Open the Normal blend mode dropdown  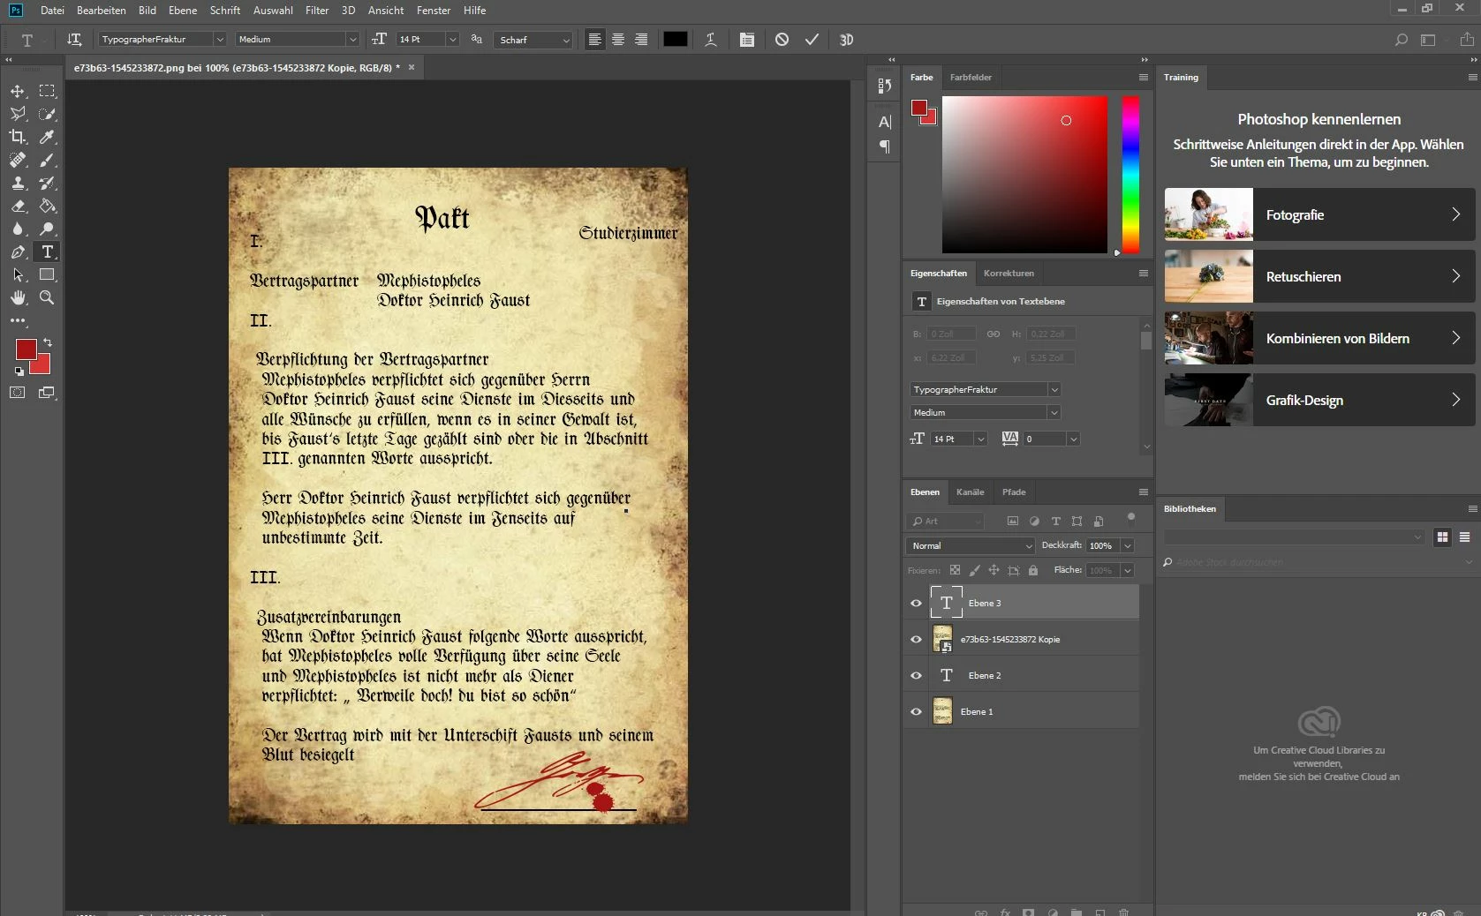point(970,546)
